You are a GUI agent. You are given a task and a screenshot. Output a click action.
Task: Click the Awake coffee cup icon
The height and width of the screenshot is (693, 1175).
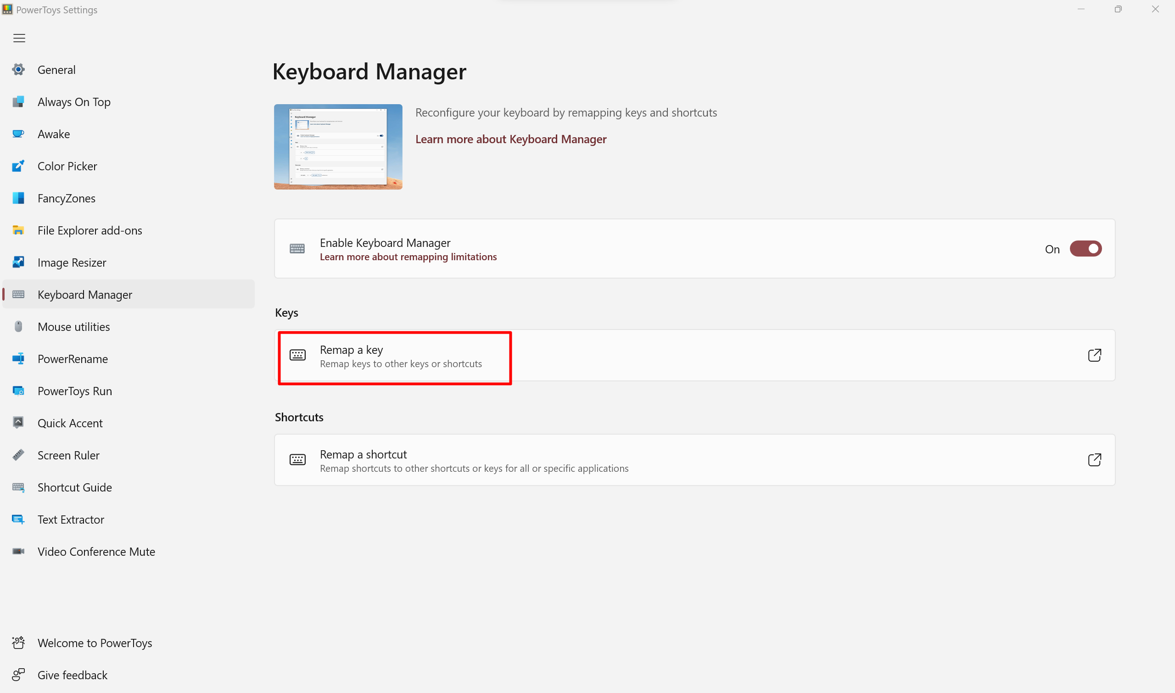point(18,134)
